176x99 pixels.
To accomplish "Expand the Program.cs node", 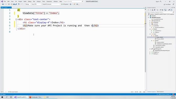I will [x=150, y=52].
